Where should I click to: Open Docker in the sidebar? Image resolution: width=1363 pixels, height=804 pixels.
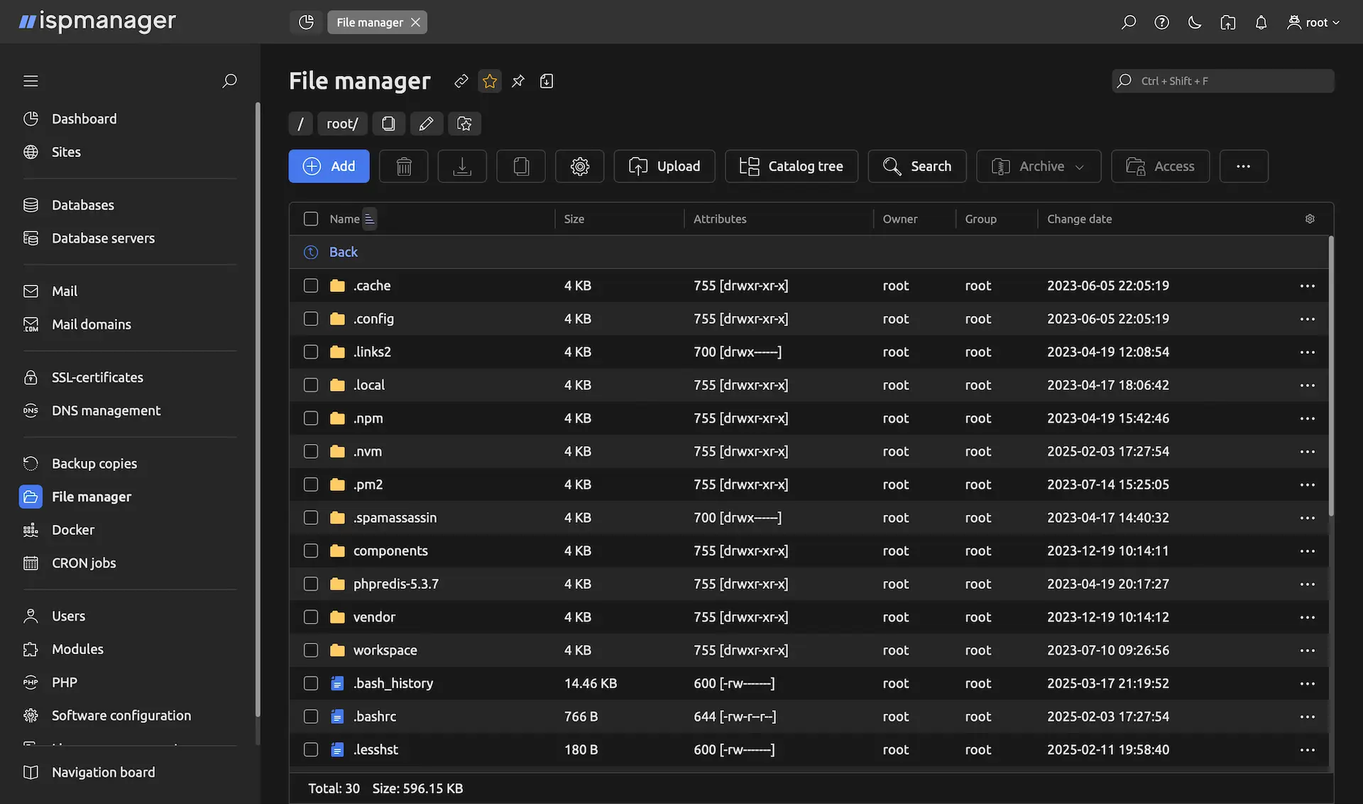click(x=72, y=530)
